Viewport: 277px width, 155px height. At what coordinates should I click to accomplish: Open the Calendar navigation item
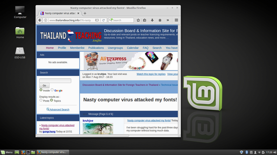pos(133,48)
